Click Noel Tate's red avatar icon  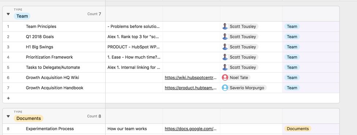pyautogui.click(x=225, y=77)
